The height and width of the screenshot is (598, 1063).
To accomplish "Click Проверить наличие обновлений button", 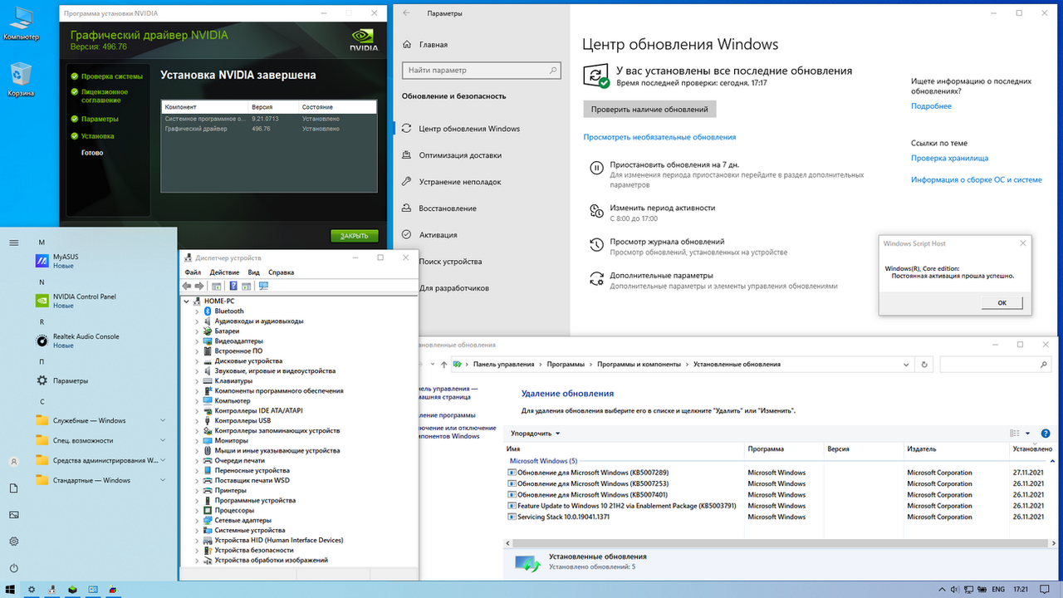I will point(649,109).
